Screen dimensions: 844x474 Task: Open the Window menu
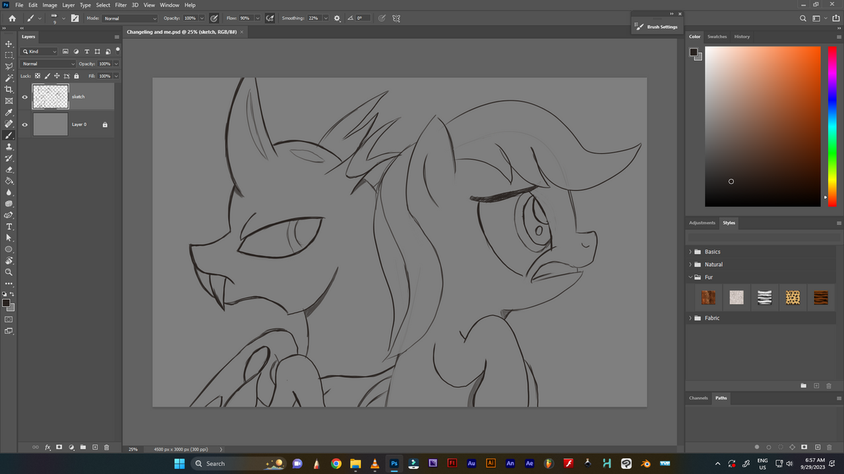pos(169,5)
